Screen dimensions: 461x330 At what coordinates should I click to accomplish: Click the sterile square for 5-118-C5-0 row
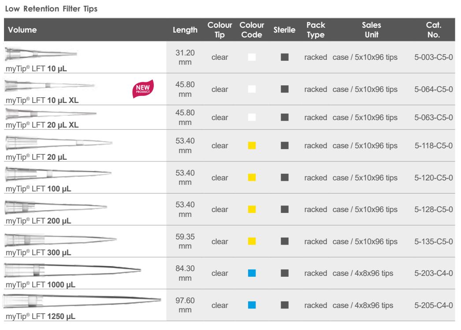coord(285,146)
